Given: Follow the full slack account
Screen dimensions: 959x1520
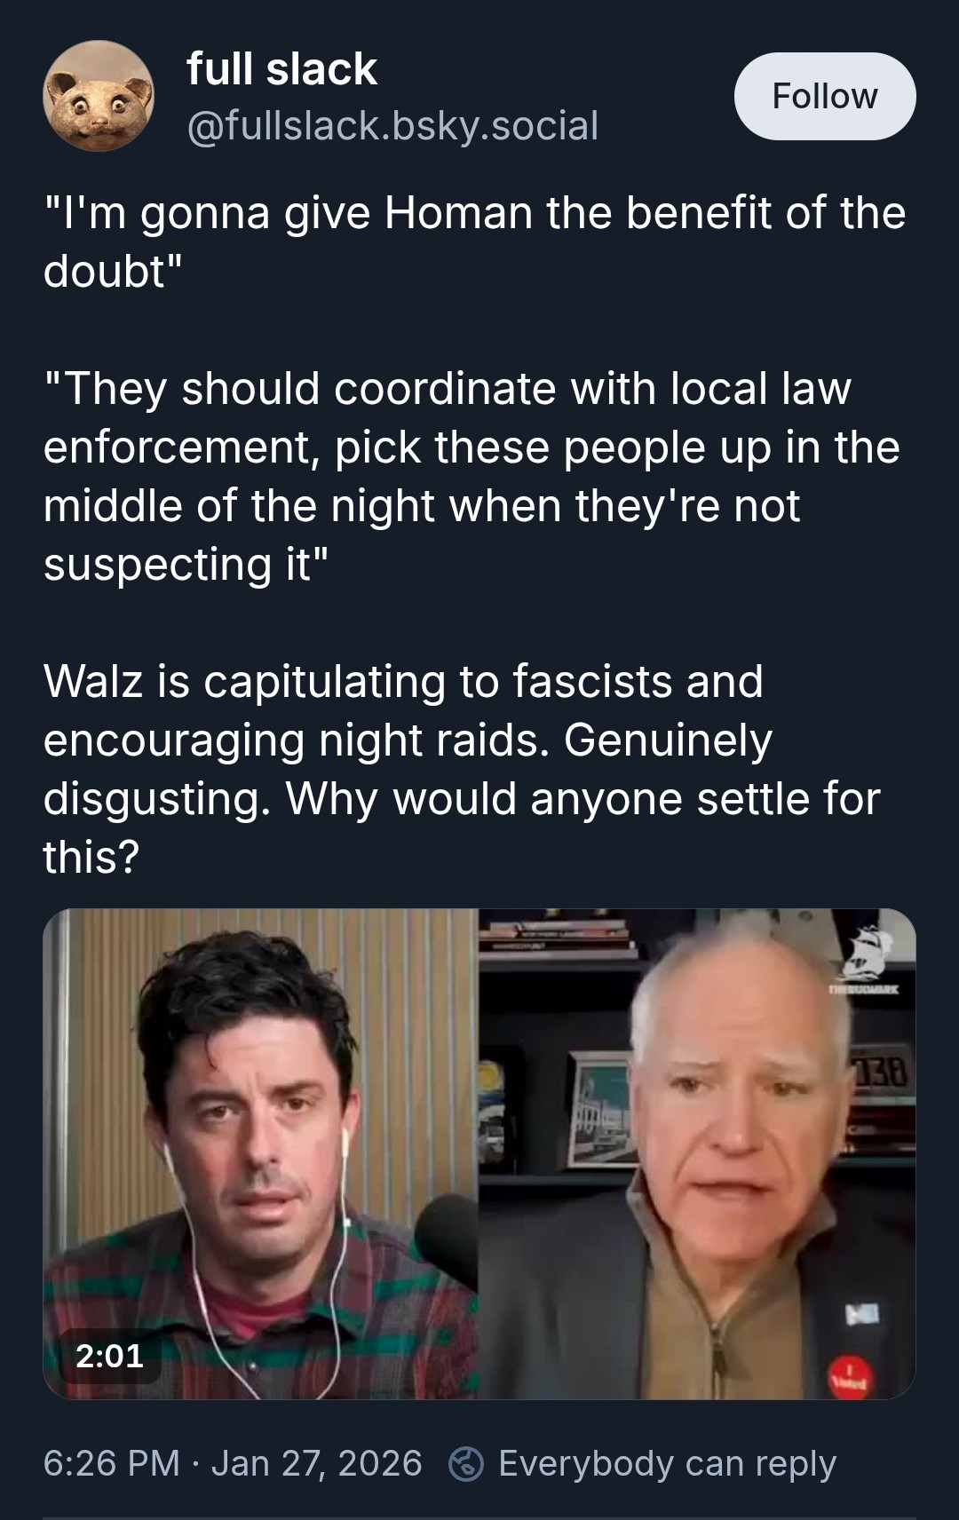Looking at the screenshot, I should click(x=825, y=96).
